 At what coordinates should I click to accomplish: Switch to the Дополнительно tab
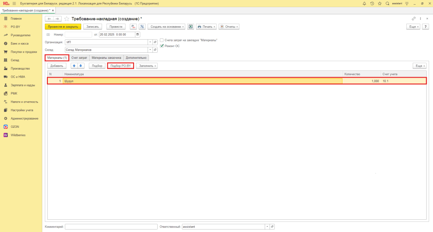click(136, 58)
